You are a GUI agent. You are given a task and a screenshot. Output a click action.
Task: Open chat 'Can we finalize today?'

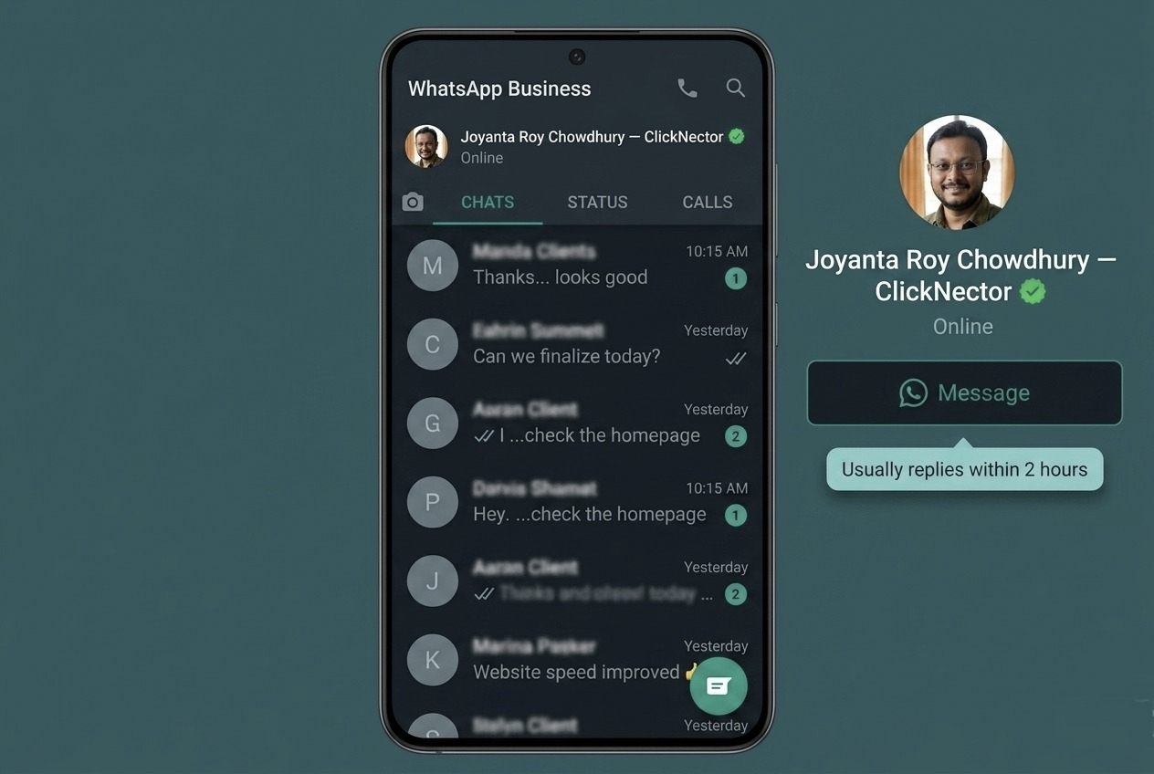click(x=577, y=344)
